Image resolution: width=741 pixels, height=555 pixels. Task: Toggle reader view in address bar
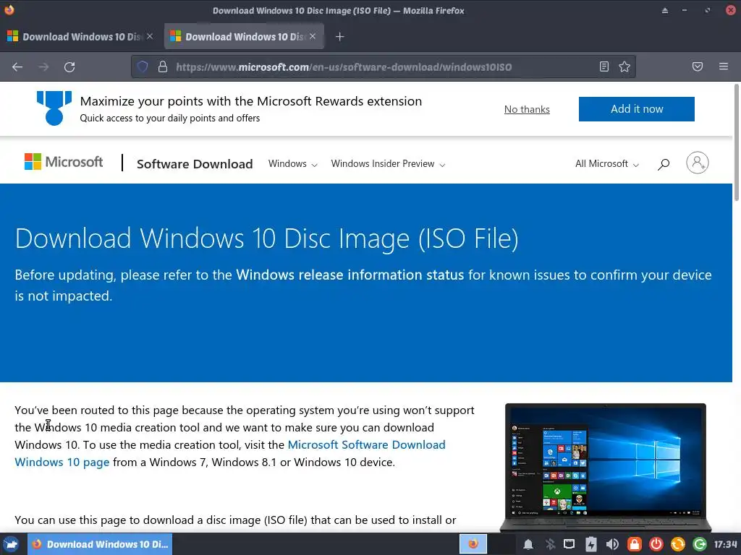[604, 66]
